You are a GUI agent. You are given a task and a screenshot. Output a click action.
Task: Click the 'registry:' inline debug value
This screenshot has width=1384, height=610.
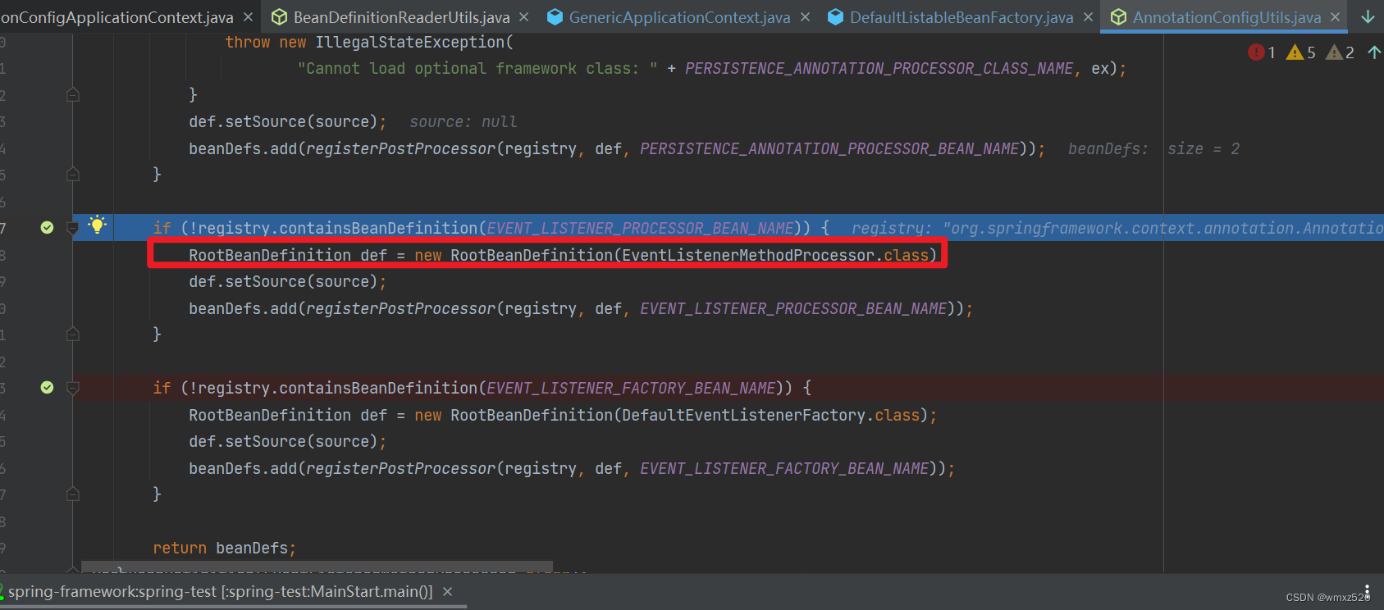(1117, 229)
